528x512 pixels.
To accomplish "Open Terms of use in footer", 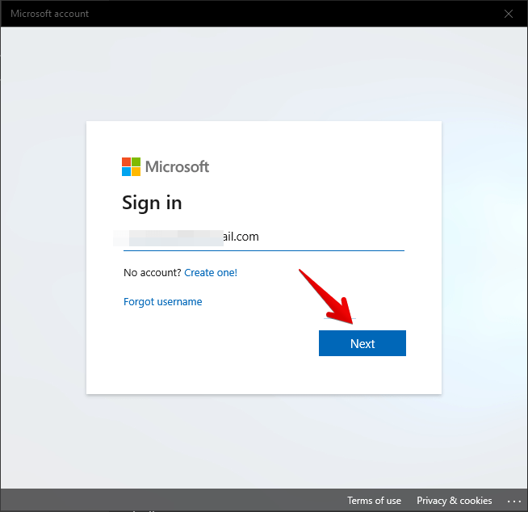I will (374, 501).
